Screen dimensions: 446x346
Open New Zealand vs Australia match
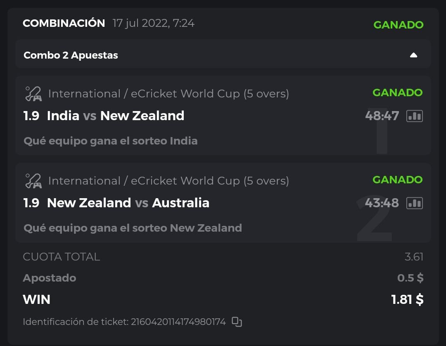[x=128, y=203]
